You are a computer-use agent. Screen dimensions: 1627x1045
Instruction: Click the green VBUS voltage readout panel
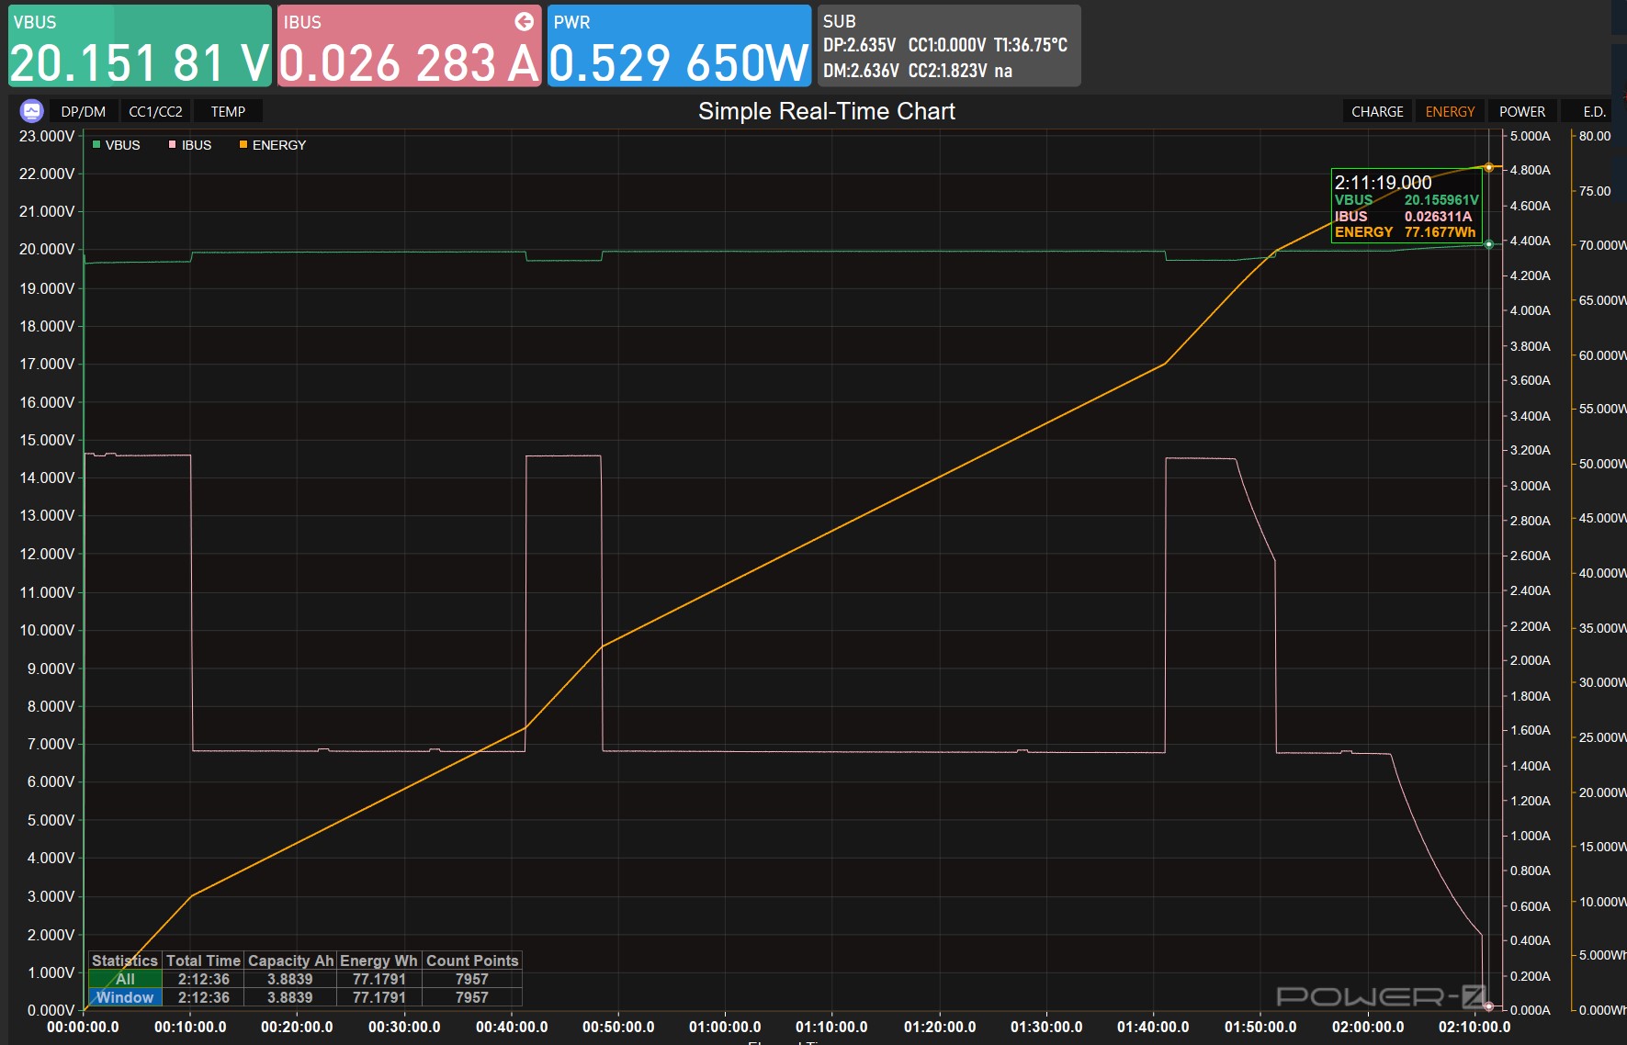click(140, 46)
